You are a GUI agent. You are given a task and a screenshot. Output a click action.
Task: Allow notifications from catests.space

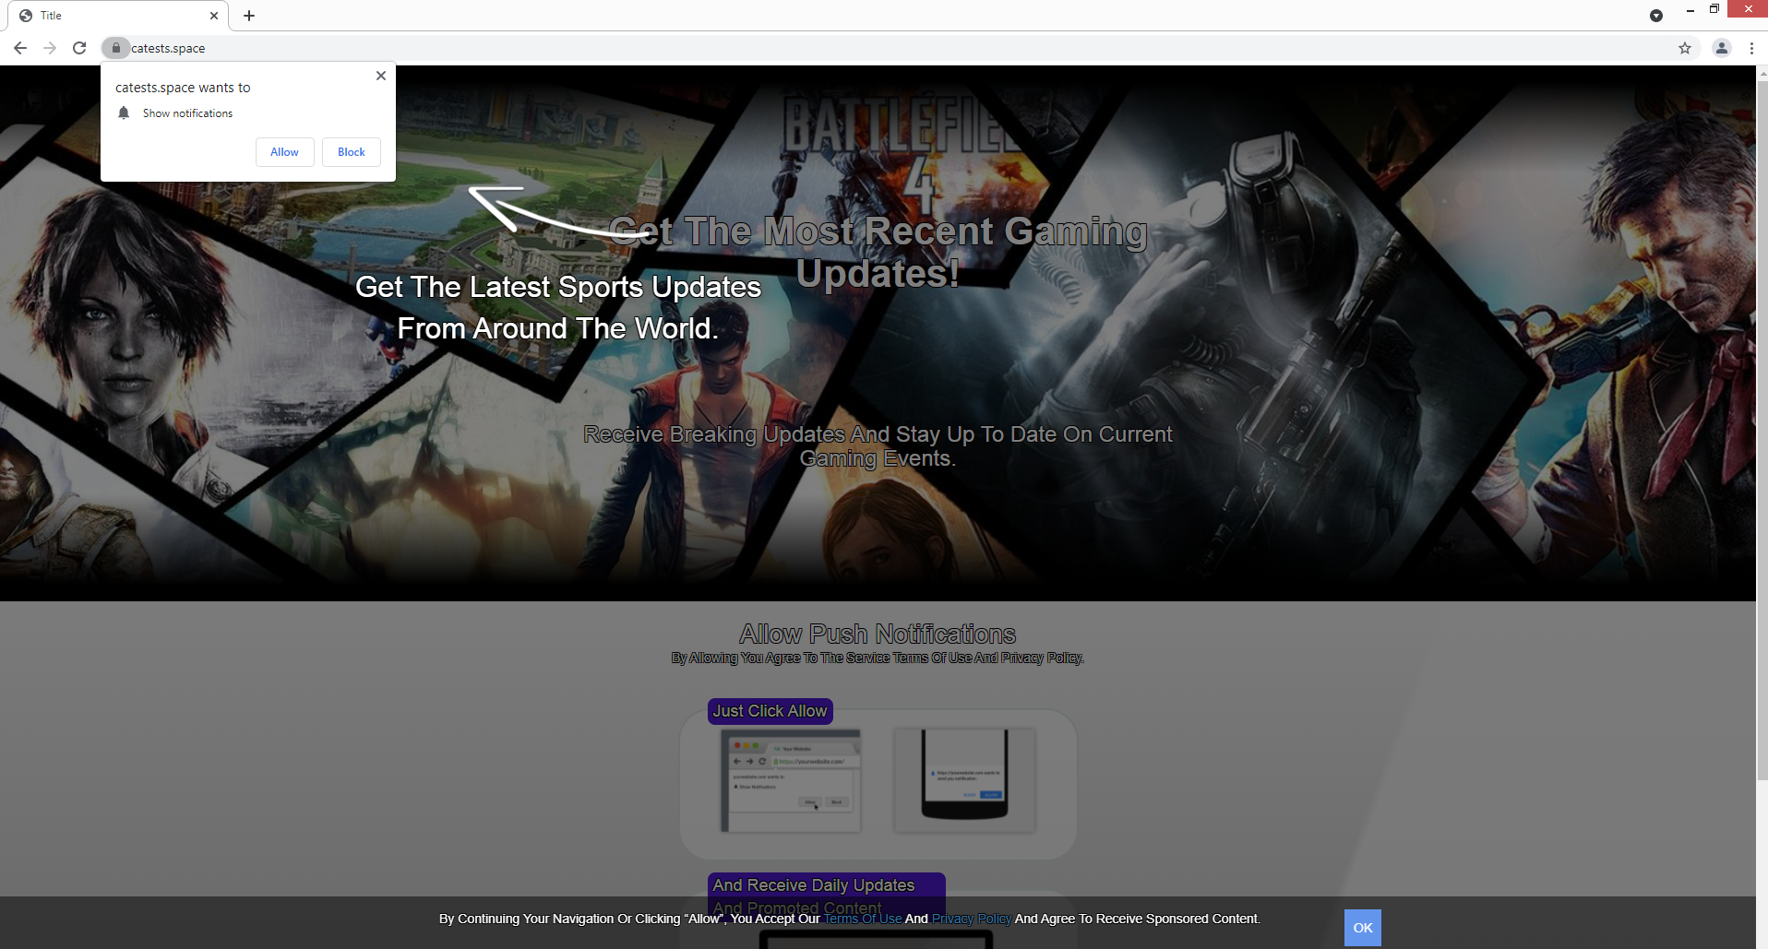point(284,152)
